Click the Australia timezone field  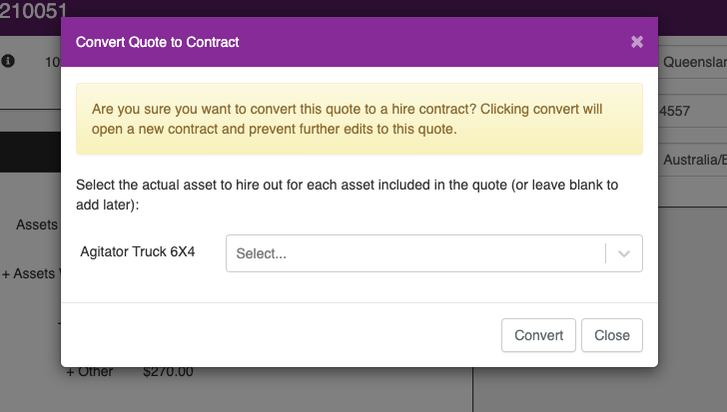(x=693, y=161)
